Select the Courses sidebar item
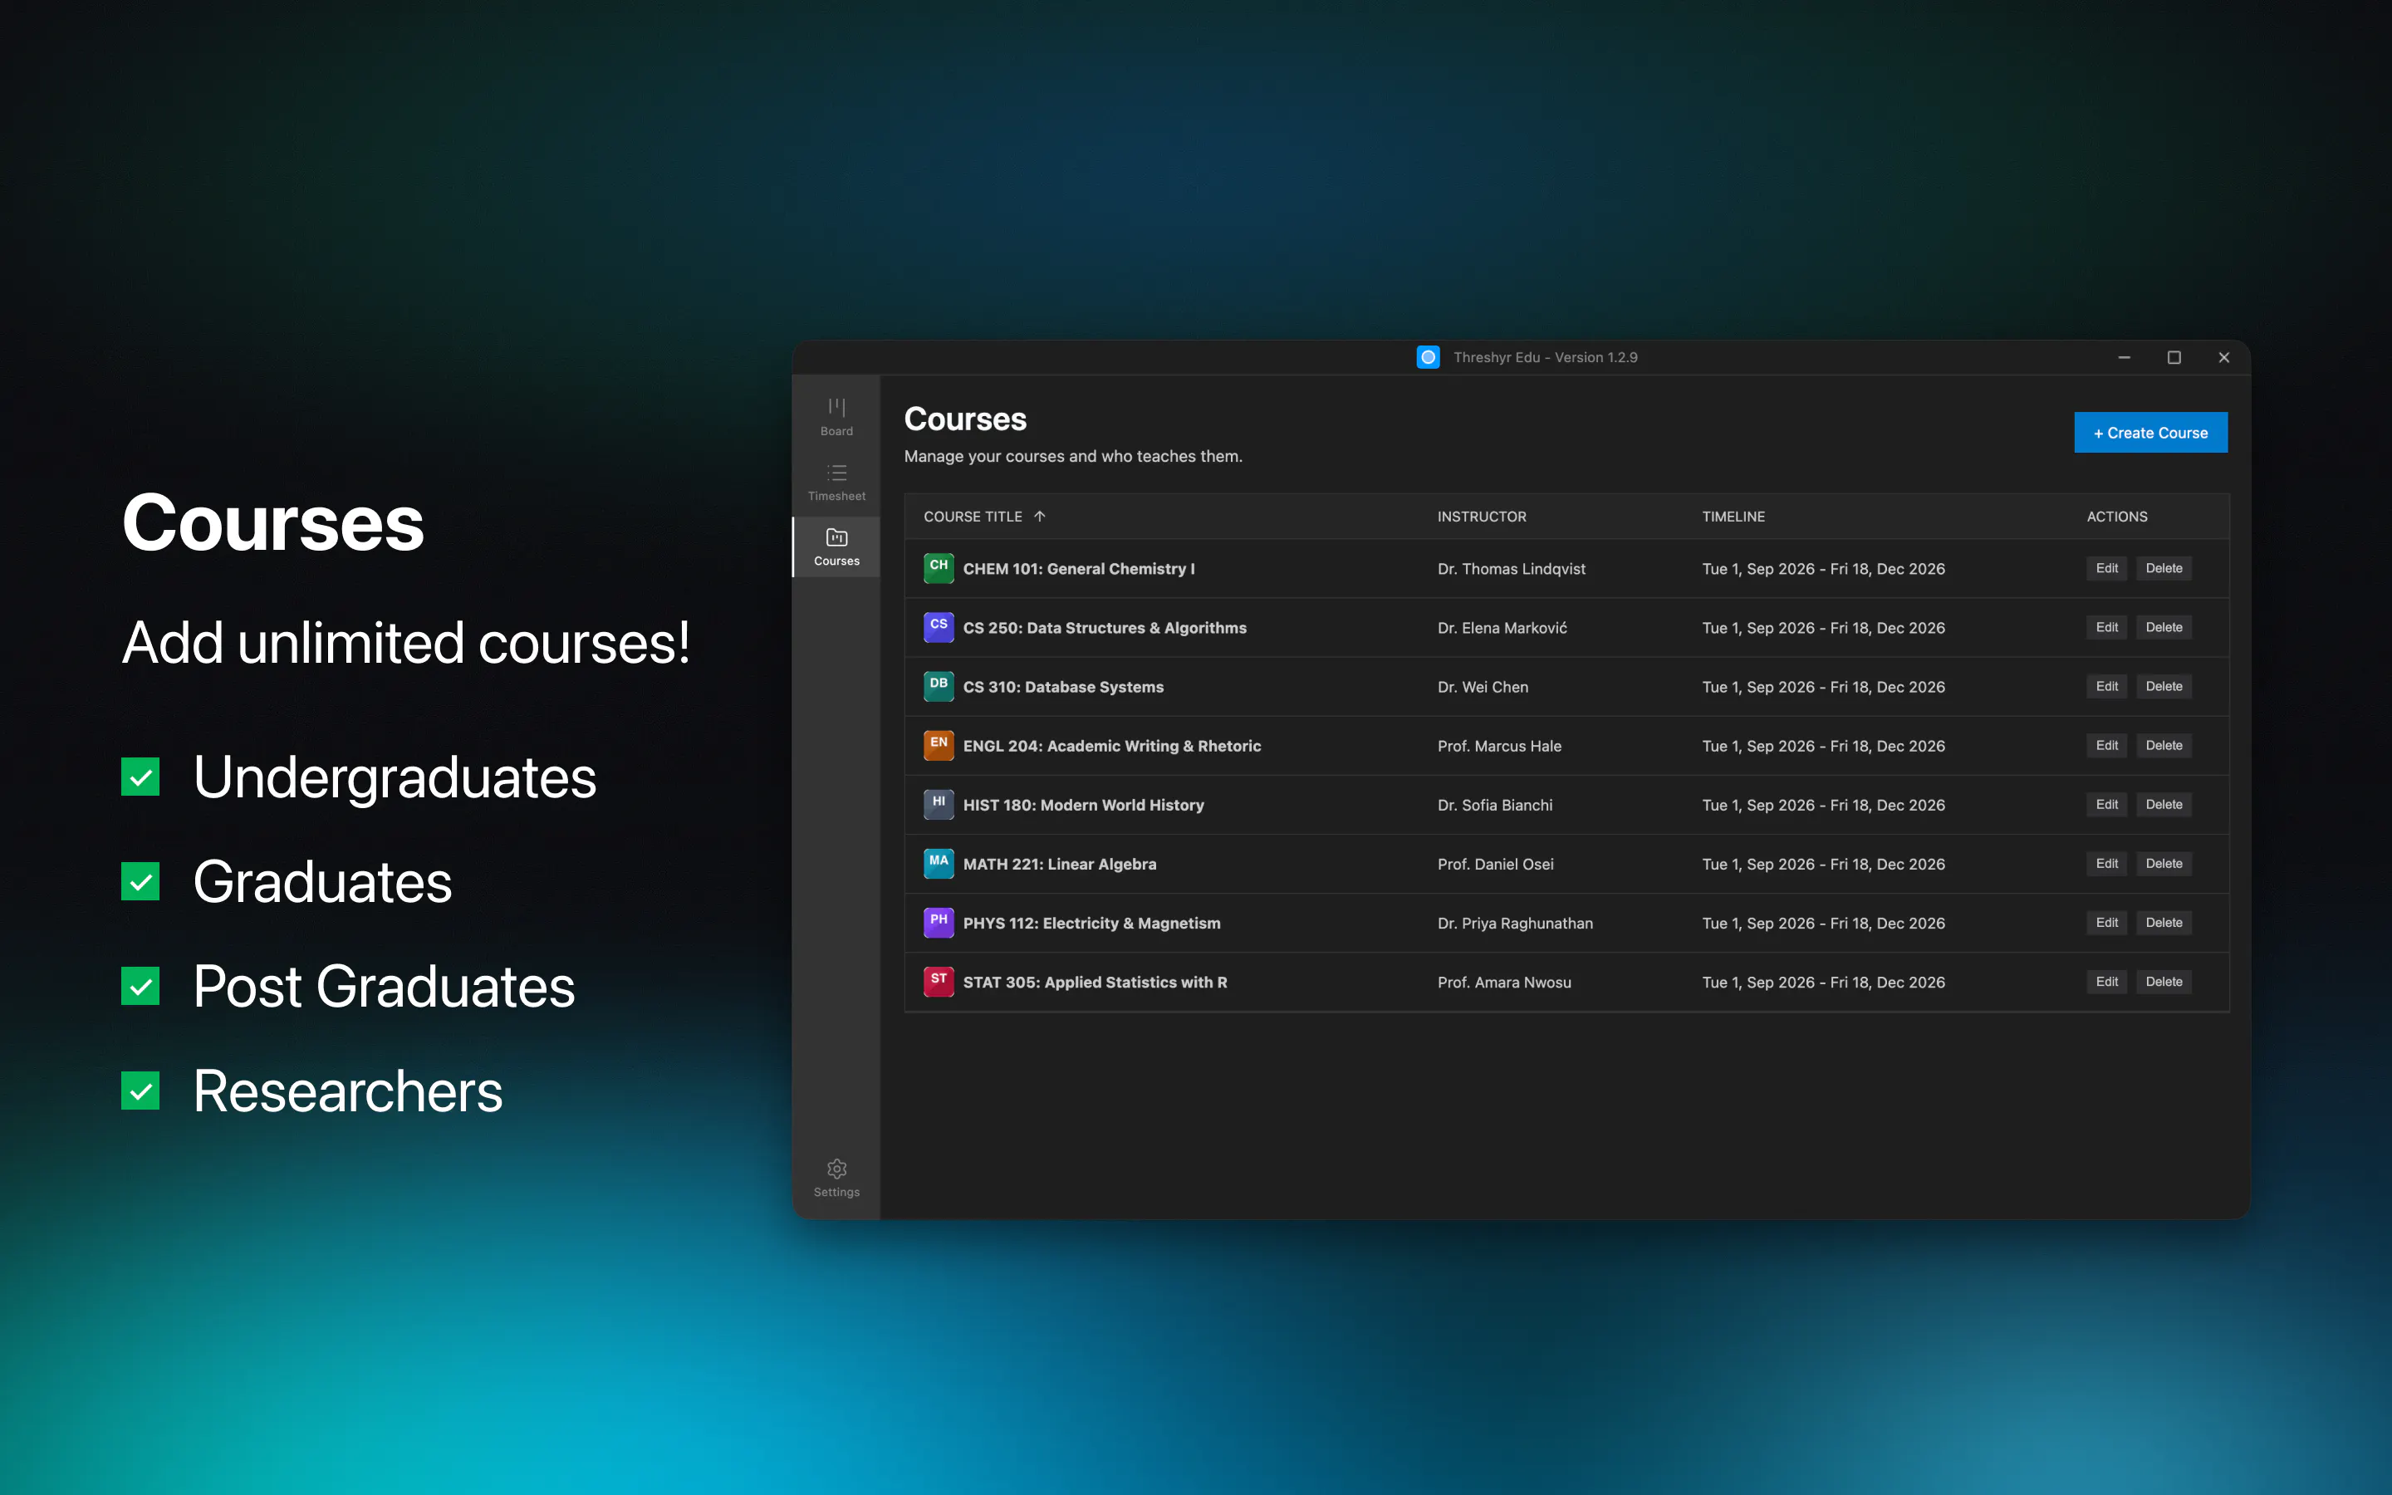 [x=836, y=547]
